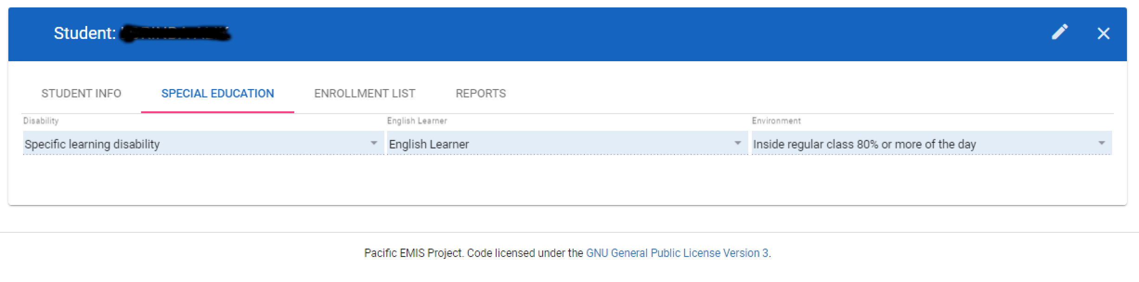Click 'Specific learning disability' selected value
Image resolution: width=1139 pixels, height=282 pixels.
pyautogui.click(x=92, y=144)
